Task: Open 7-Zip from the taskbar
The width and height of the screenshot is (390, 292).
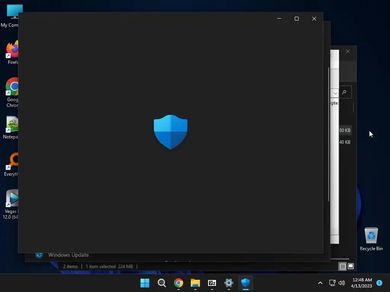Action: point(212,283)
